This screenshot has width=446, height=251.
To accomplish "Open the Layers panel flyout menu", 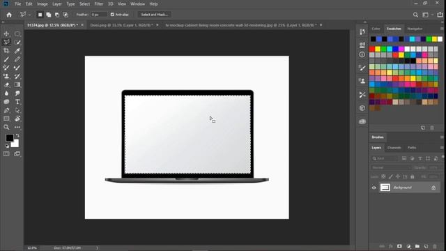I will pos(442,148).
